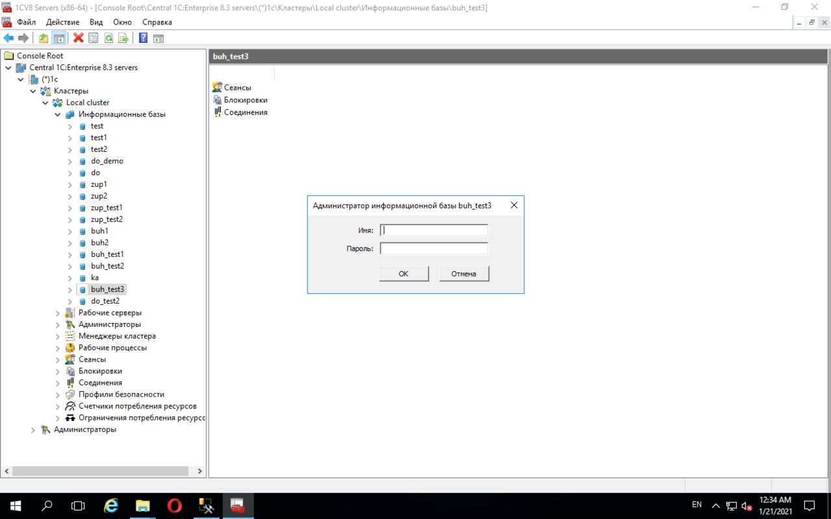Toggle the show/hide console tree toolbar icon

(58, 38)
